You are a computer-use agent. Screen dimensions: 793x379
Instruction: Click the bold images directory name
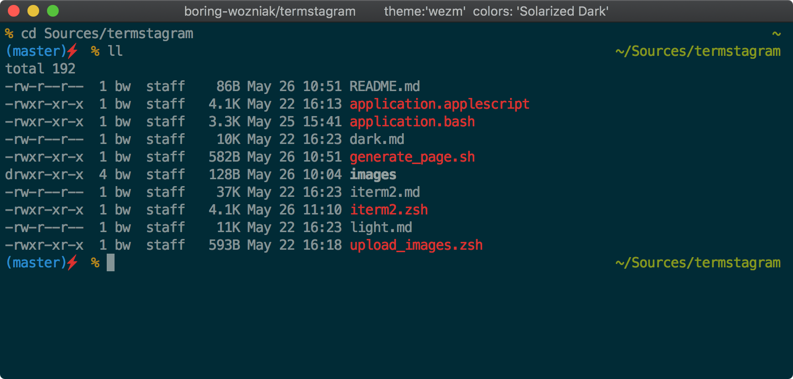coord(373,175)
